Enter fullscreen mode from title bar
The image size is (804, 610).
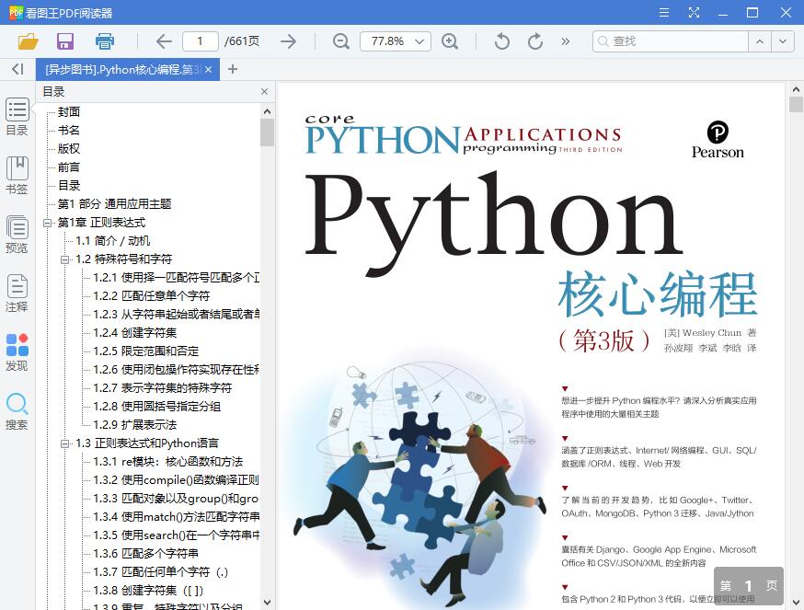[694, 12]
